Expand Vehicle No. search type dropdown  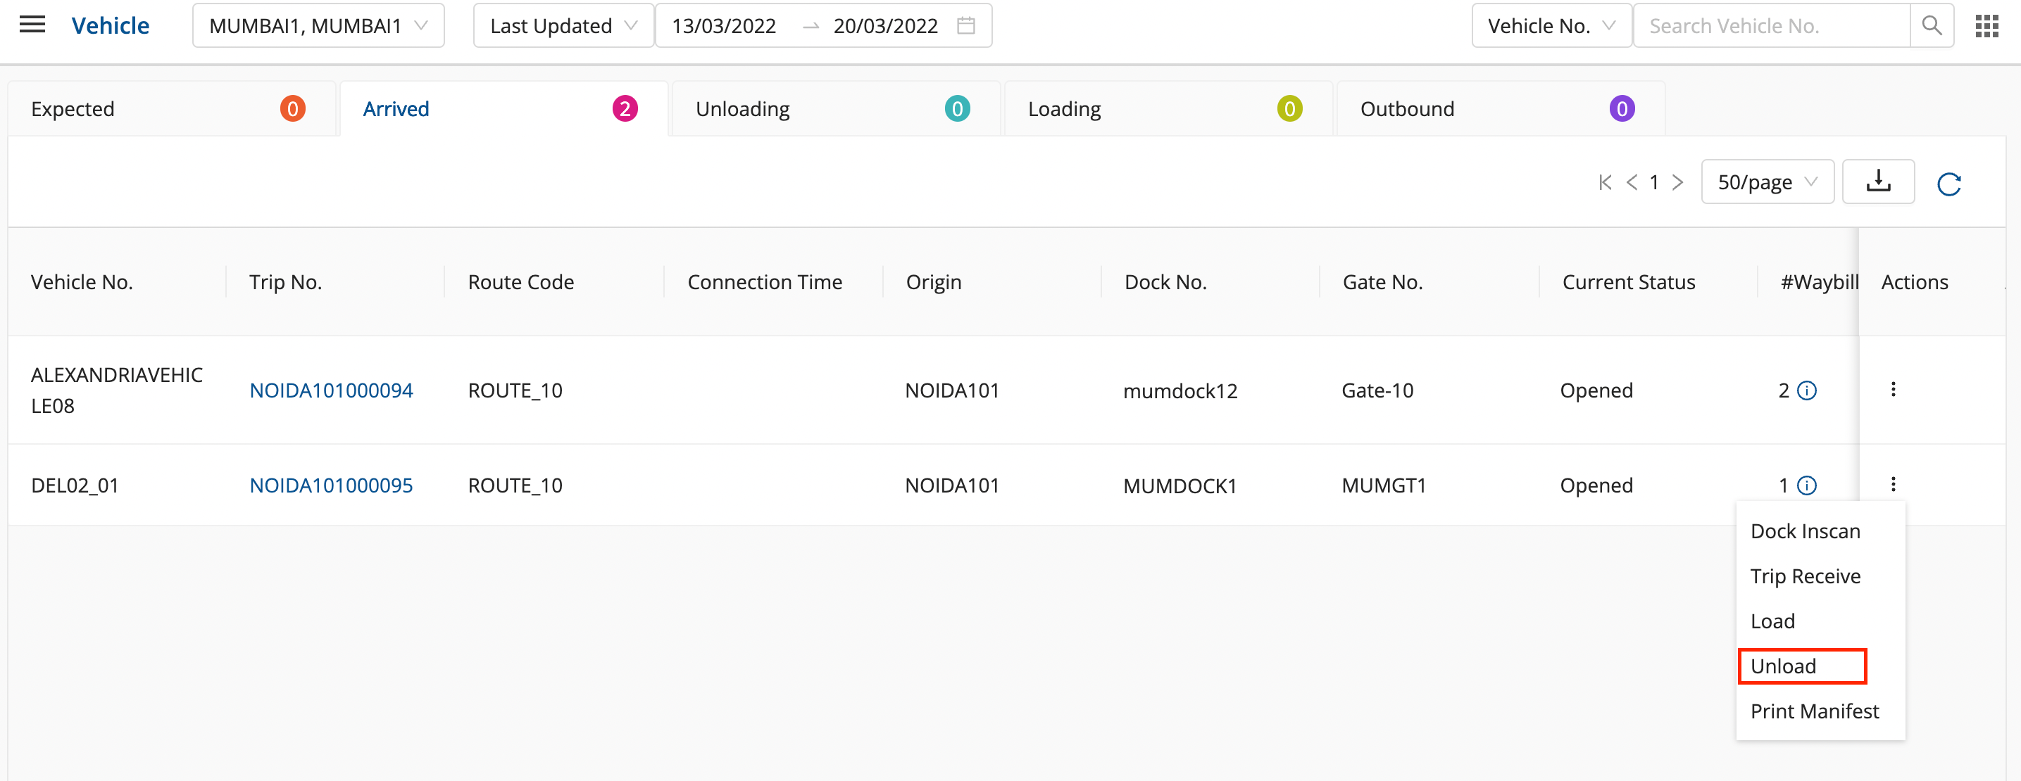coord(1551,26)
